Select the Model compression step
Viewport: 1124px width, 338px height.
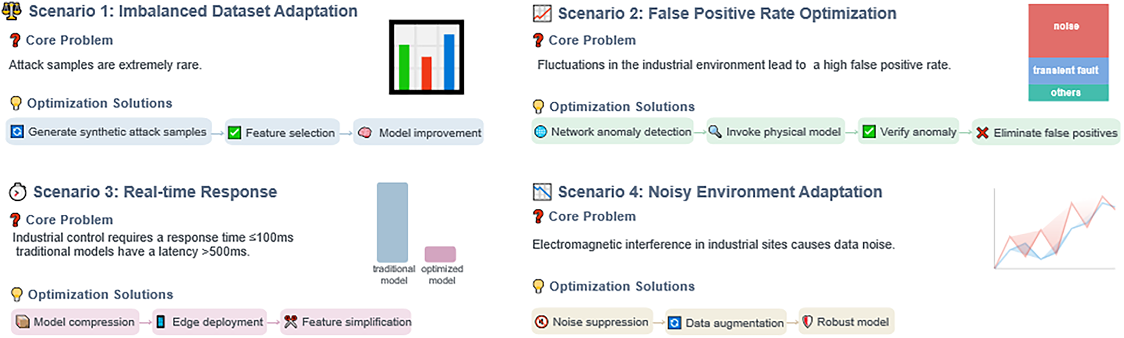click(76, 322)
